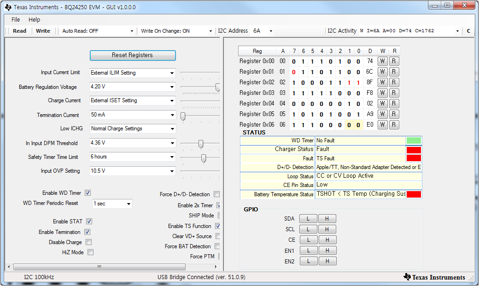Click the W button for Register 0x05
The width and height of the screenshot is (479, 286).
click(382, 114)
